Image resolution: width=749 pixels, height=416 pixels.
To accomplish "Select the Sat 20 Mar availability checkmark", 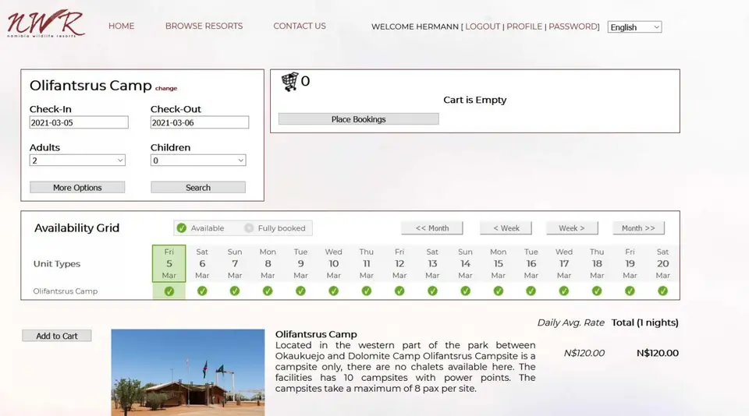I will coord(662,291).
